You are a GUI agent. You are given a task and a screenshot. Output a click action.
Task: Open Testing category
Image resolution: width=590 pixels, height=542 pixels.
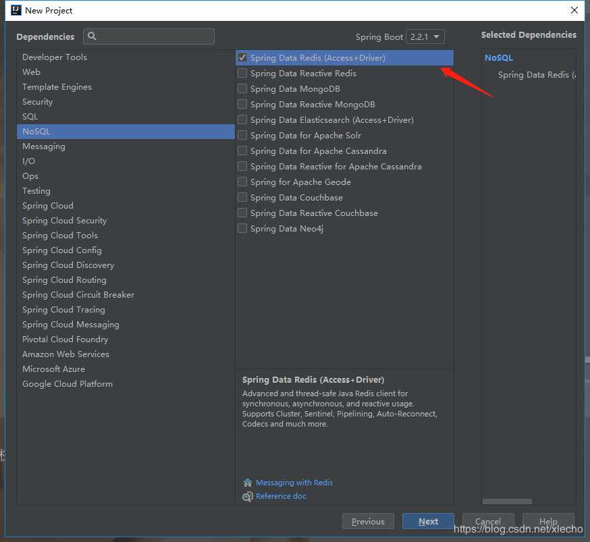click(x=126, y=191)
